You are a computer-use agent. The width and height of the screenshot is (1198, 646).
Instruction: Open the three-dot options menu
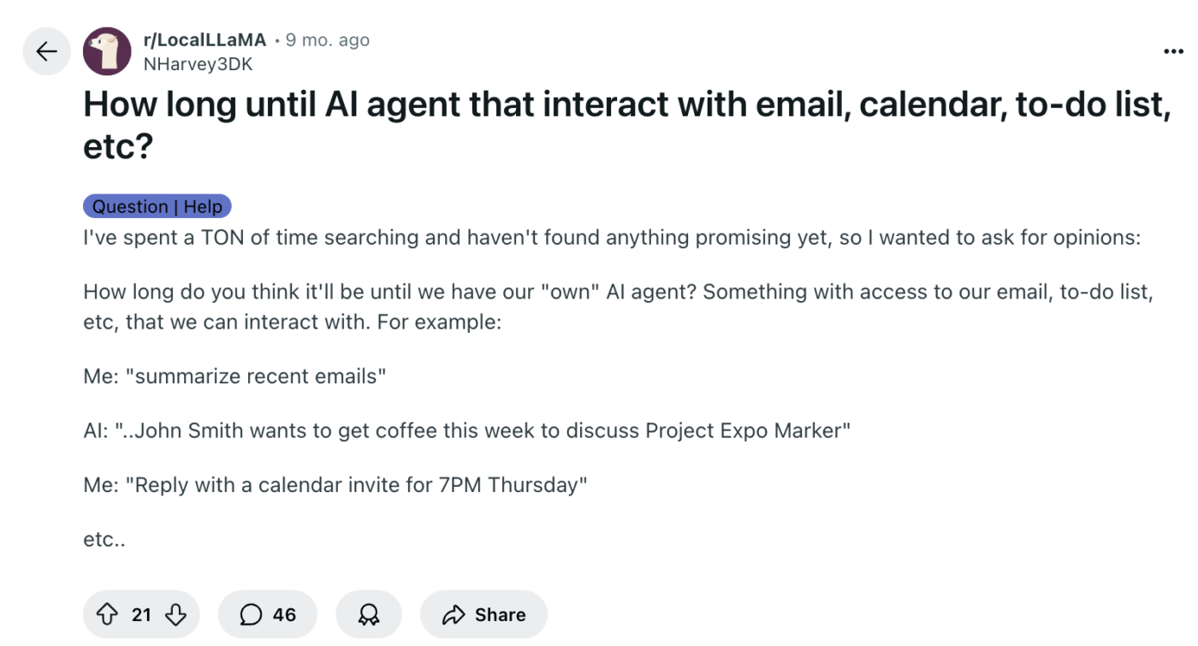[x=1171, y=51]
